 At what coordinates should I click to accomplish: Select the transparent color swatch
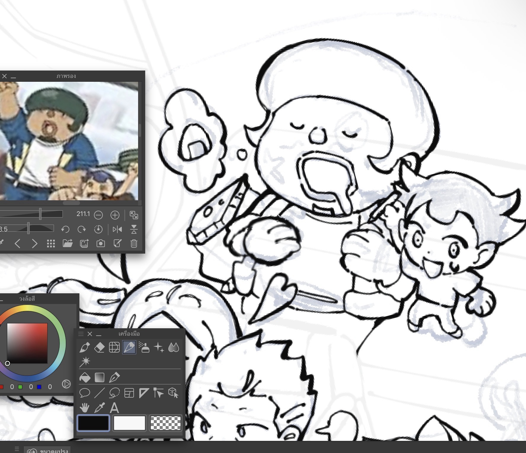(166, 423)
